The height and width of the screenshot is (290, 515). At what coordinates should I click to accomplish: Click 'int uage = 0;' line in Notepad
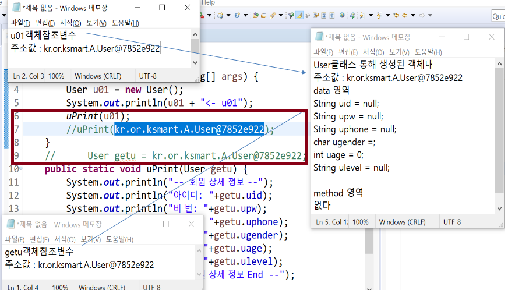click(338, 155)
